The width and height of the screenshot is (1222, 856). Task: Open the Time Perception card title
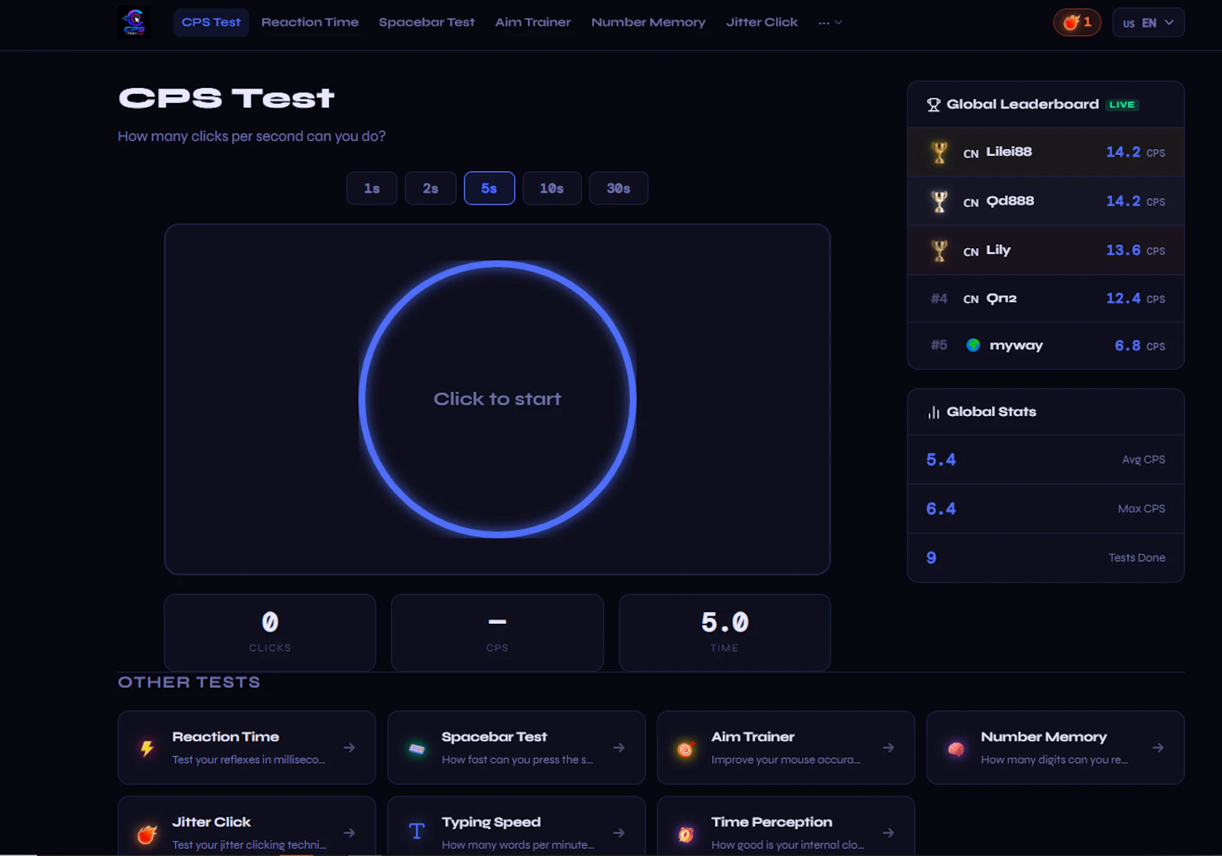click(772, 822)
